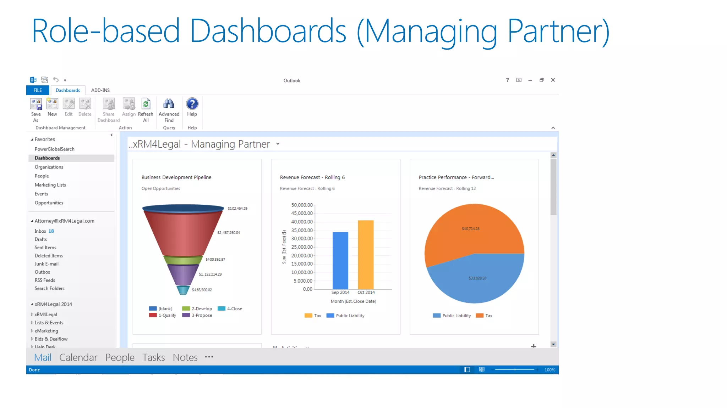Expand the xRM4Legal tree node
The height and width of the screenshot is (408, 727).
[32, 314]
